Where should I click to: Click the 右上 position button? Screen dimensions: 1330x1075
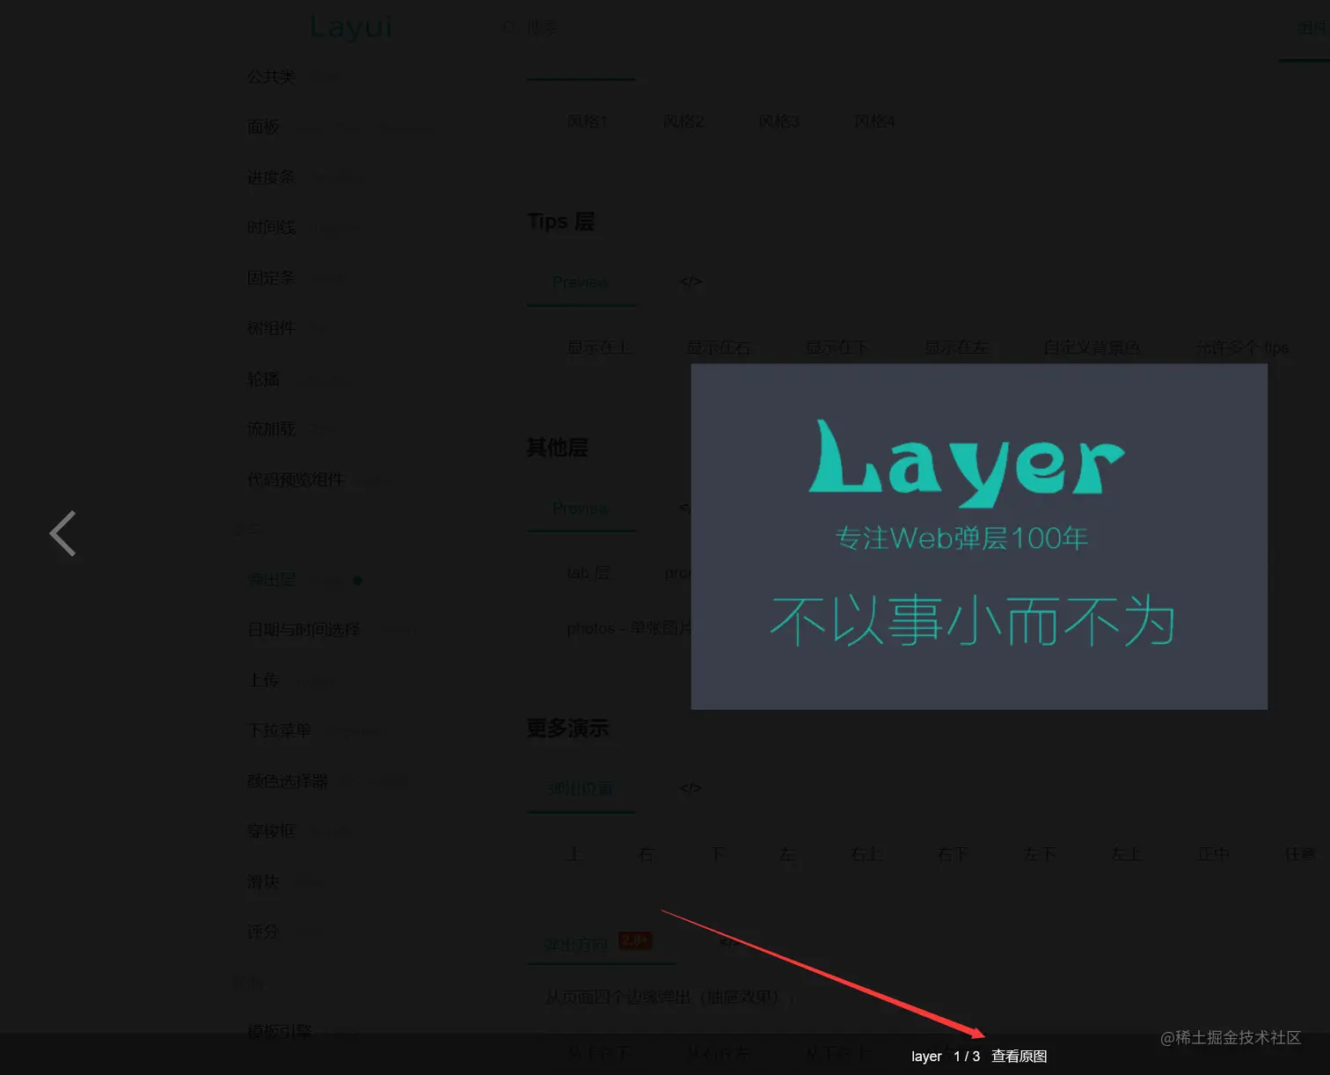(866, 854)
